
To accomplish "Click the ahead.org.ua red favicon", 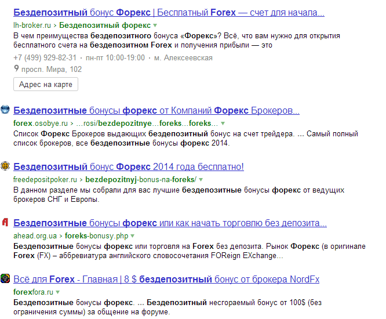I will pos(5,222).
